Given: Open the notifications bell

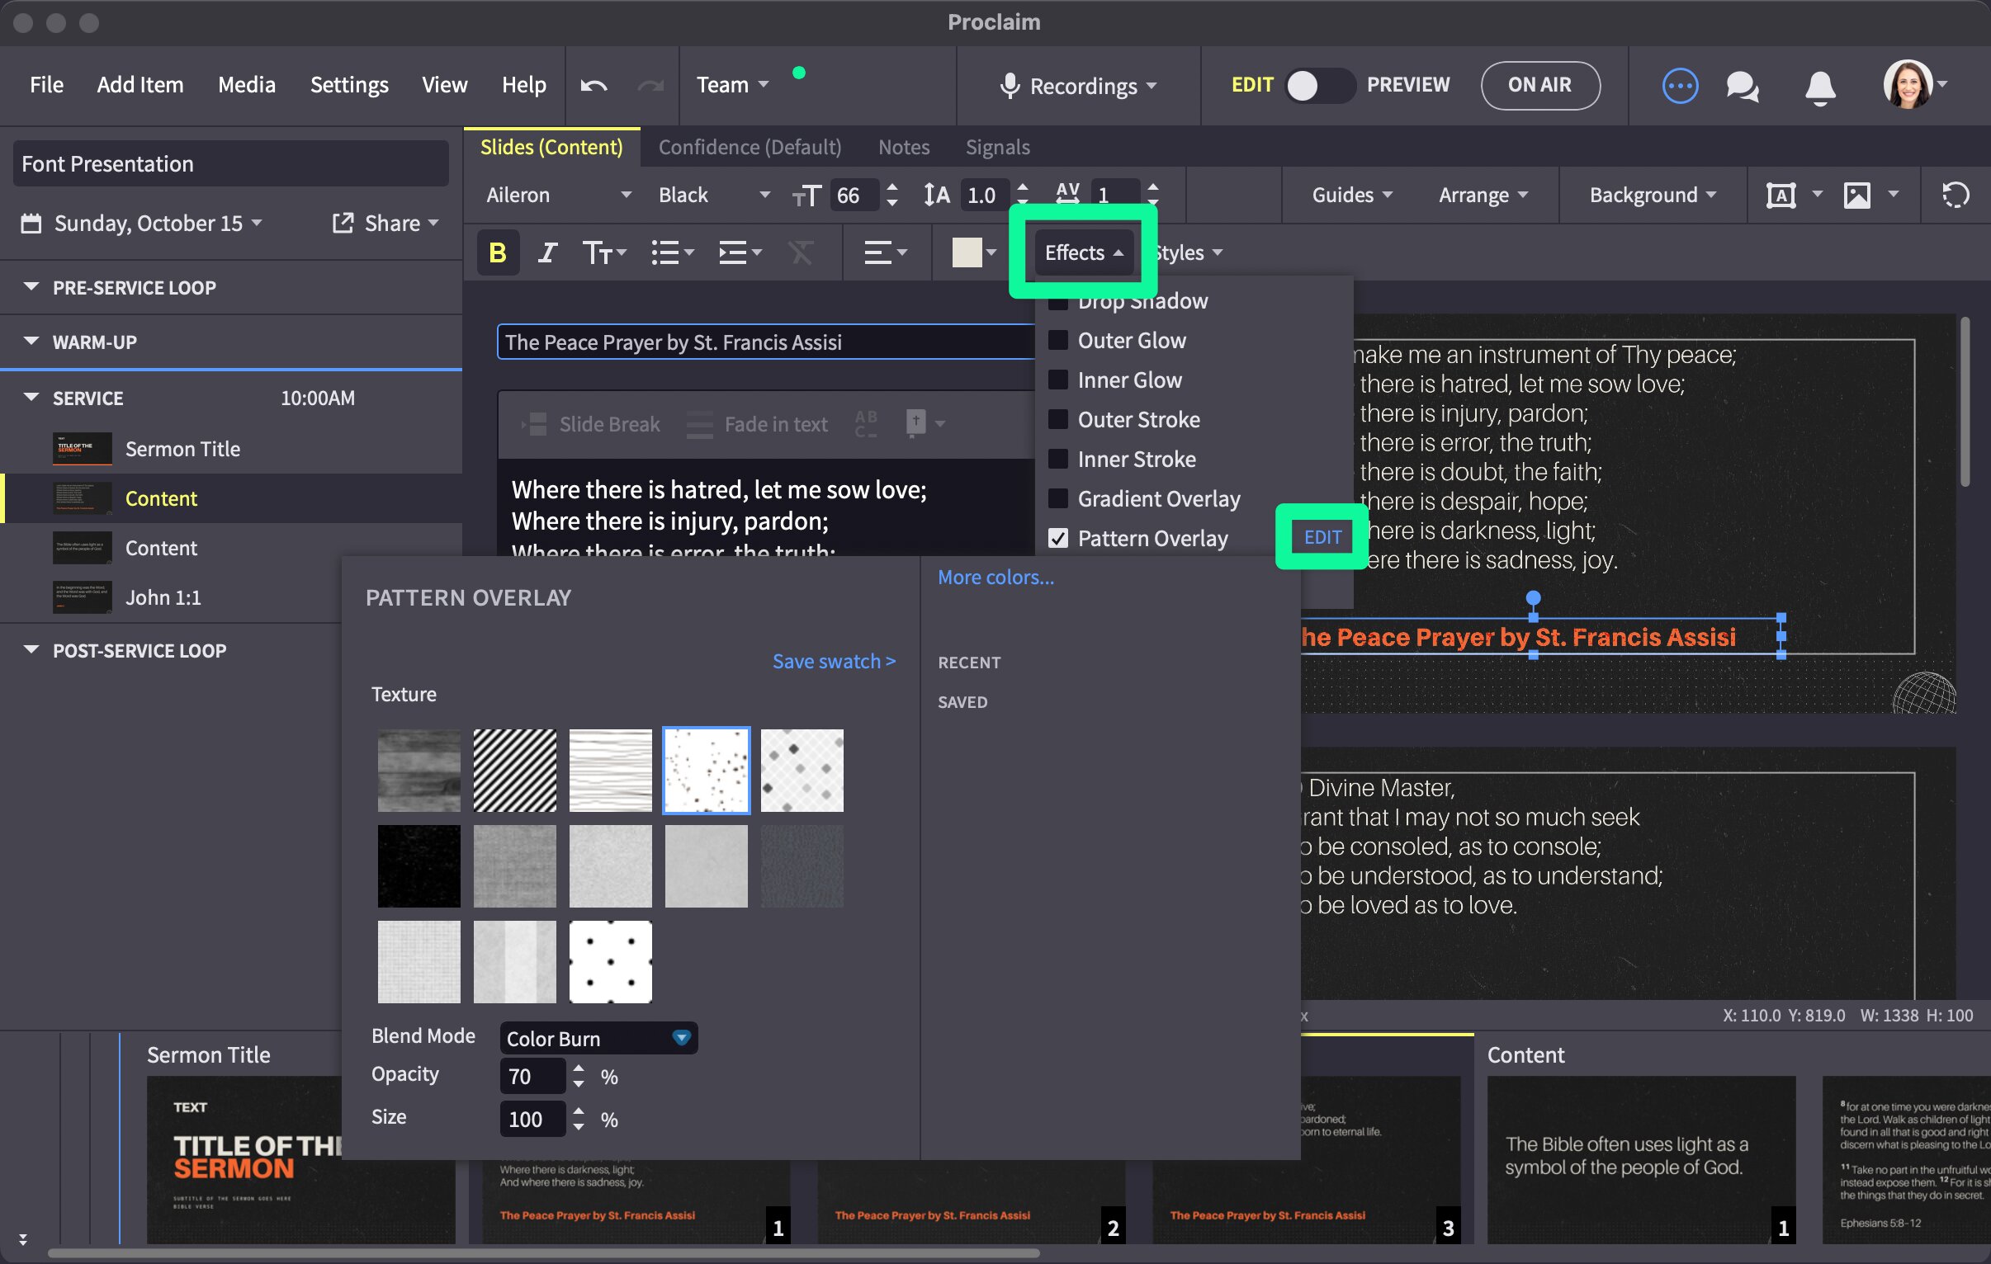Looking at the screenshot, I should (x=1820, y=87).
